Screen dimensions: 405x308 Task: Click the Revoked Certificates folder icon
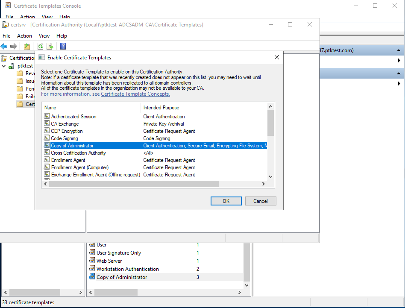click(x=20, y=73)
